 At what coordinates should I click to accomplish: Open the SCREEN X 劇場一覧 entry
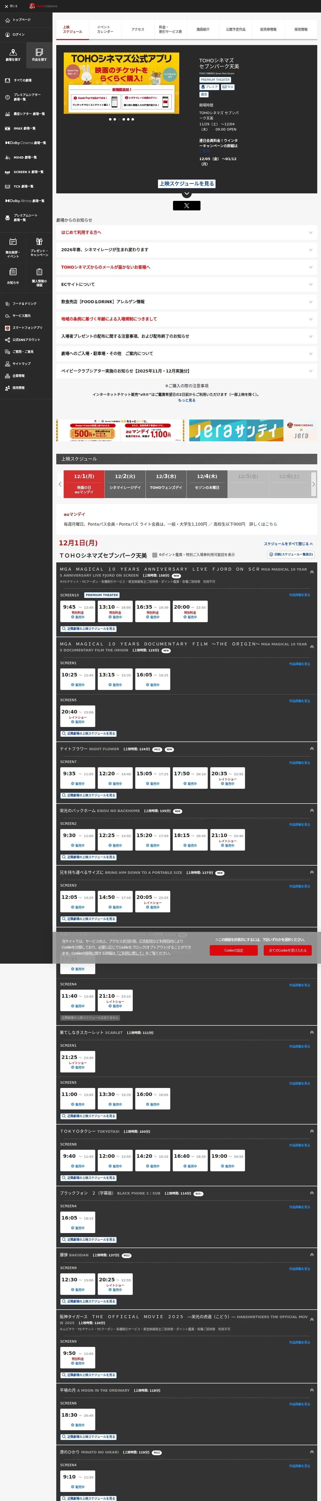26,172
